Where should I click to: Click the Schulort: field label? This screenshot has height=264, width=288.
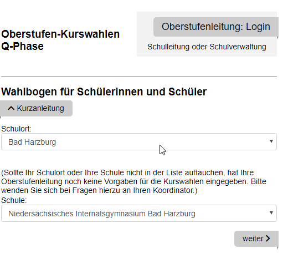point(17,129)
